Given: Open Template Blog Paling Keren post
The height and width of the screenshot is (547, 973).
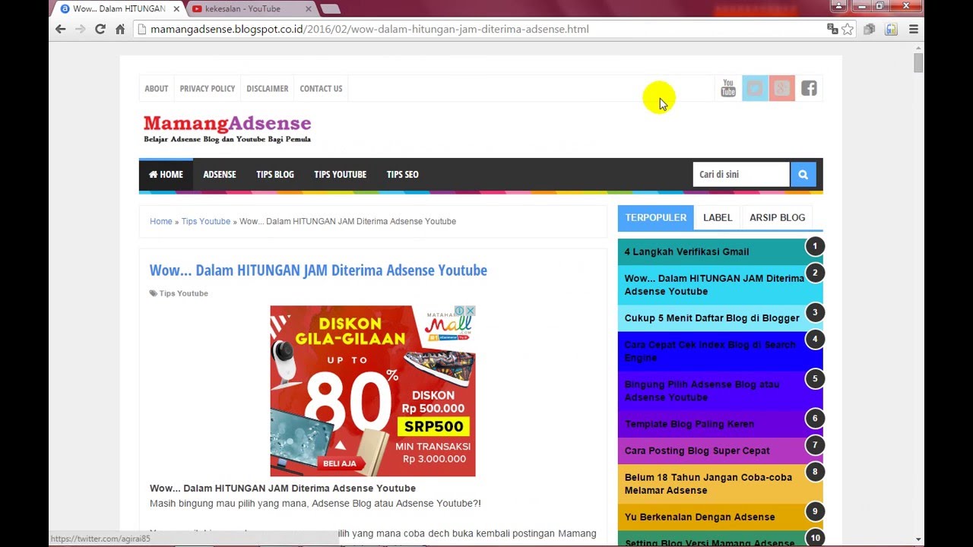Looking at the screenshot, I should tap(689, 424).
